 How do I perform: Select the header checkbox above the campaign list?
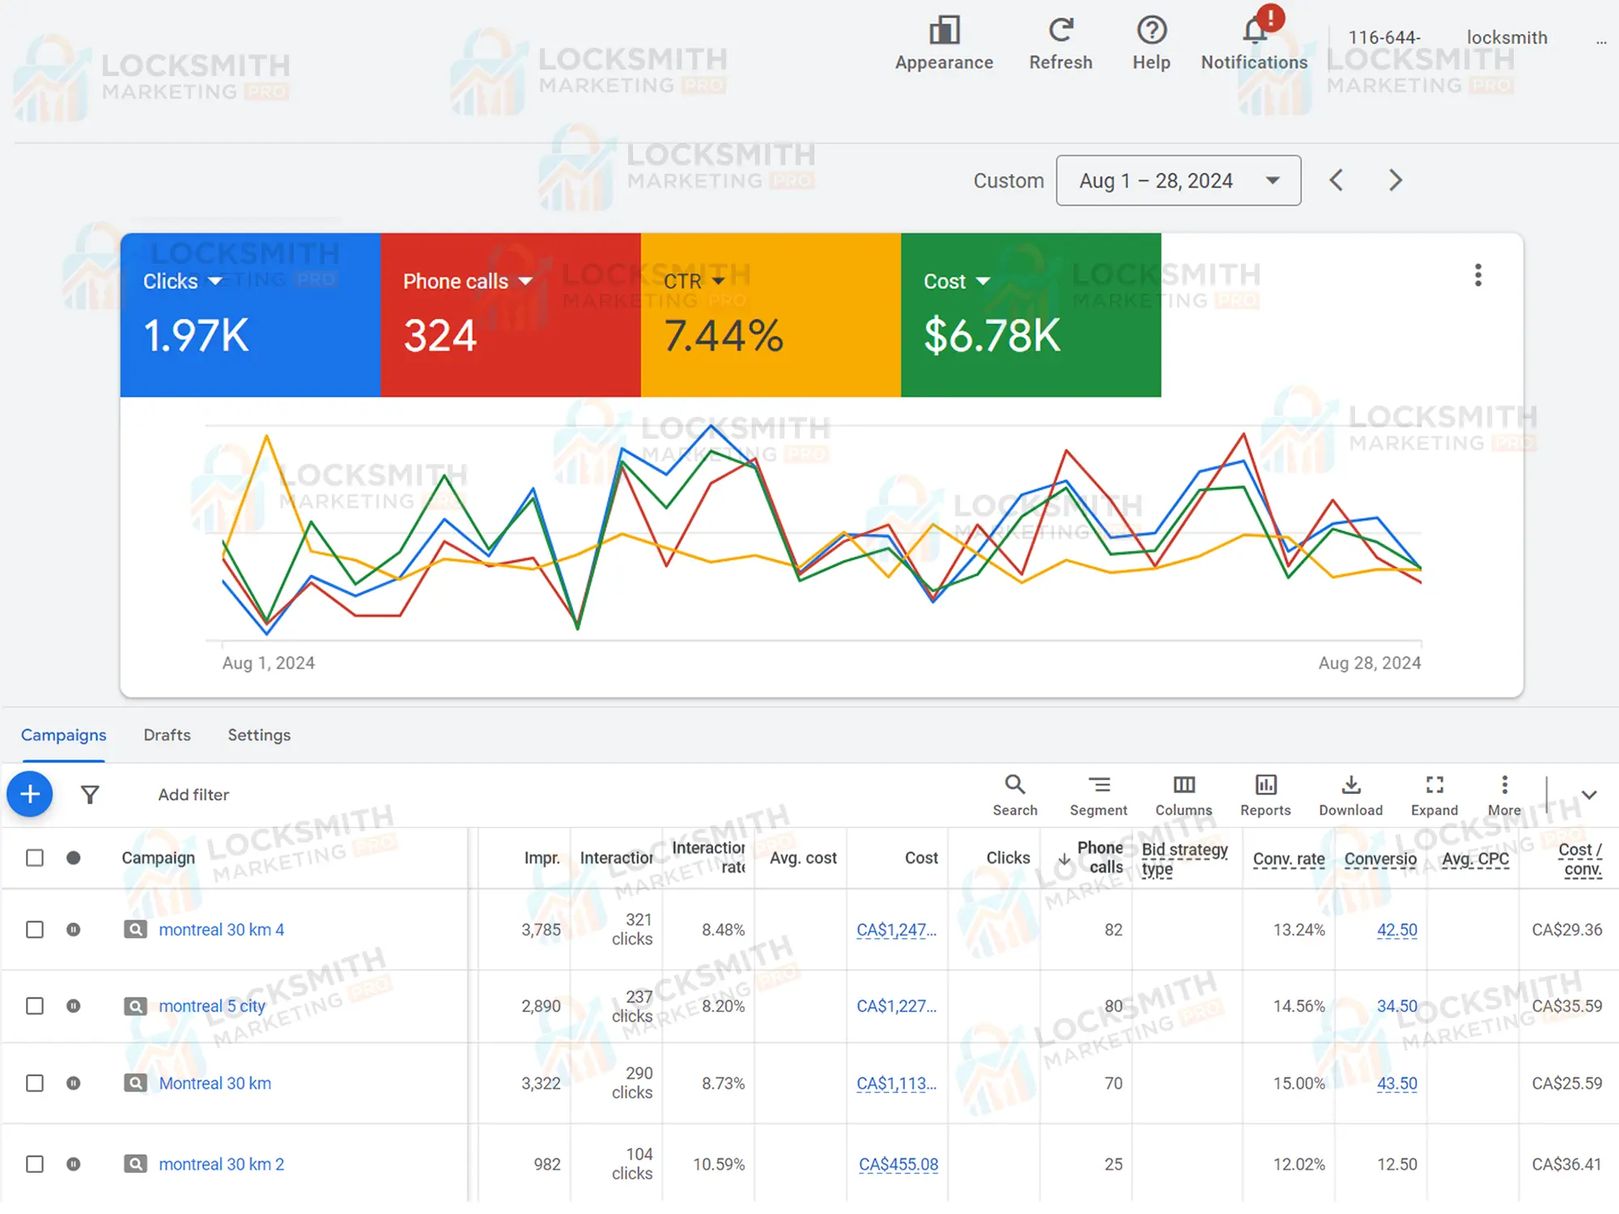pyautogui.click(x=35, y=857)
